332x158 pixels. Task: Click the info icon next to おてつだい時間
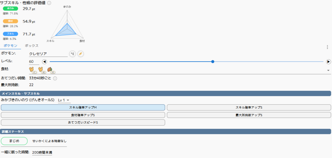(x=55, y=78)
